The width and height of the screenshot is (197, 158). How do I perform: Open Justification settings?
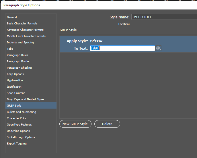[x=31, y=87]
